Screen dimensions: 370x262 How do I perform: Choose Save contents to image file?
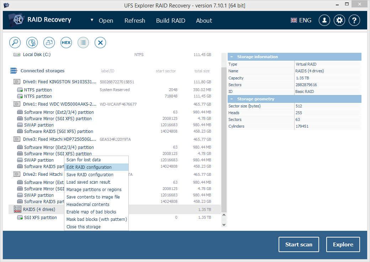click(x=93, y=197)
